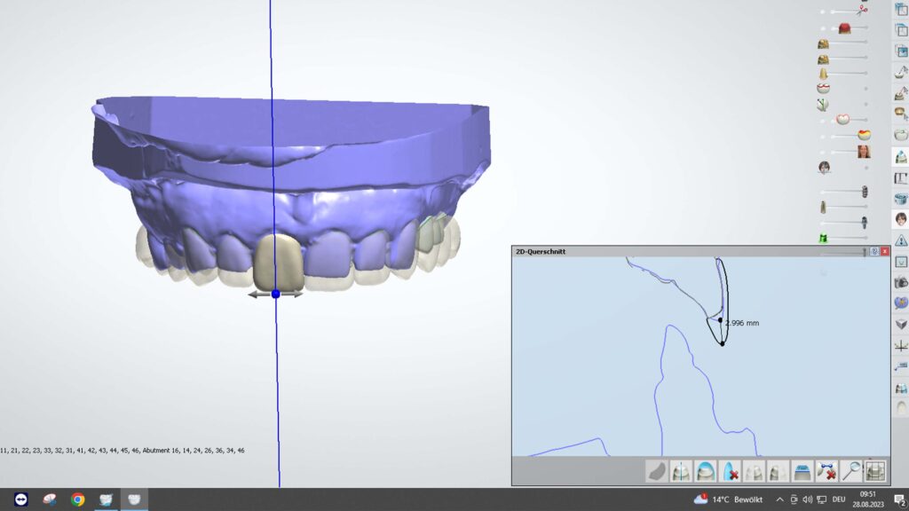This screenshot has height=511, width=909.
Task: Select the patient face icon in right sidebar
Action: click(x=901, y=218)
